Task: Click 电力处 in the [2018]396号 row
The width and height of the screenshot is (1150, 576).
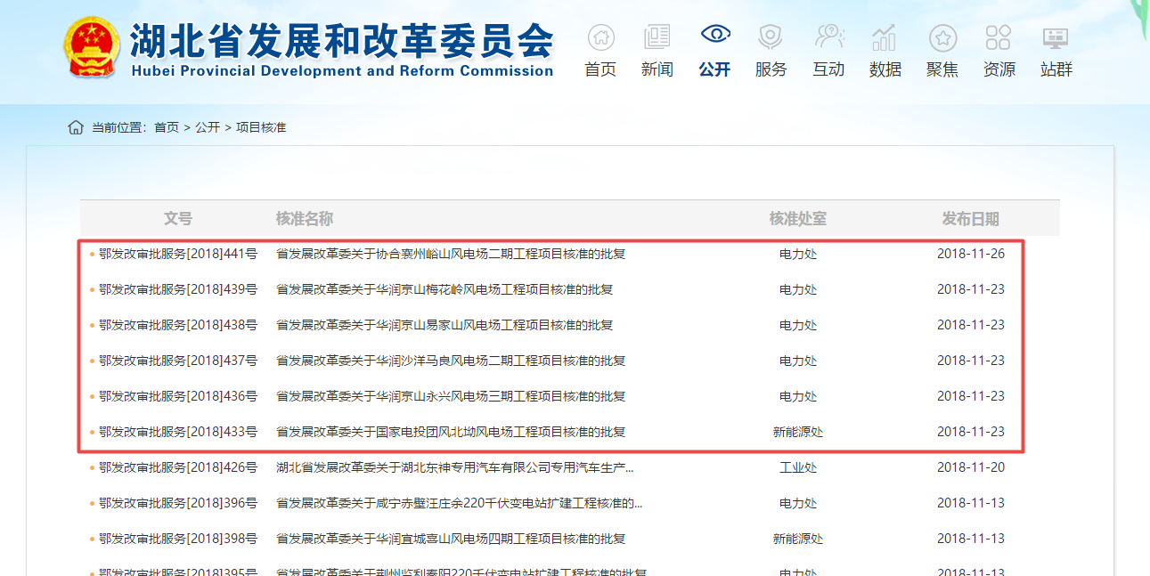Action: [798, 503]
